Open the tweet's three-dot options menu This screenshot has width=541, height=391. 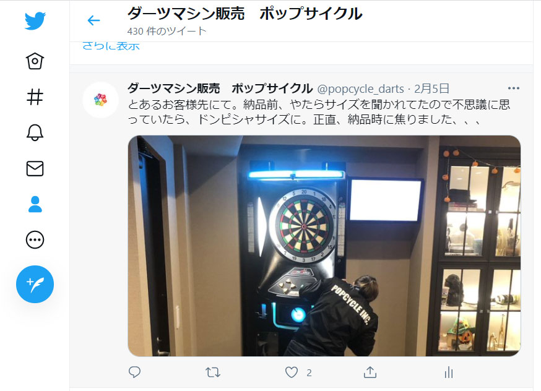(x=513, y=88)
